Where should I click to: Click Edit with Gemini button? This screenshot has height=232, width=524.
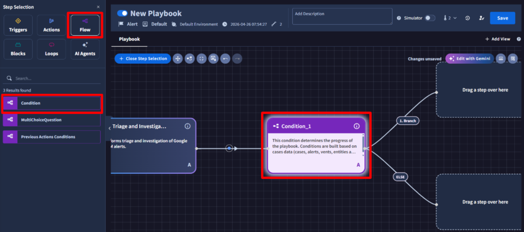[x=470, y=59]
